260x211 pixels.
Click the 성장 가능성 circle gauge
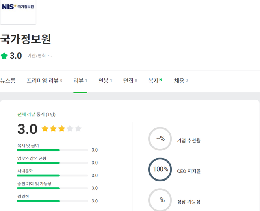click(x=160, y=200)
